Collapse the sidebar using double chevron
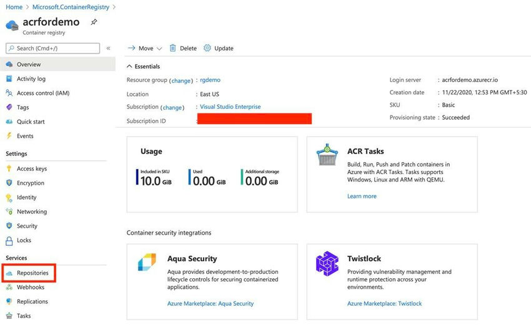The image size is (531, 327). coord(108,48)
